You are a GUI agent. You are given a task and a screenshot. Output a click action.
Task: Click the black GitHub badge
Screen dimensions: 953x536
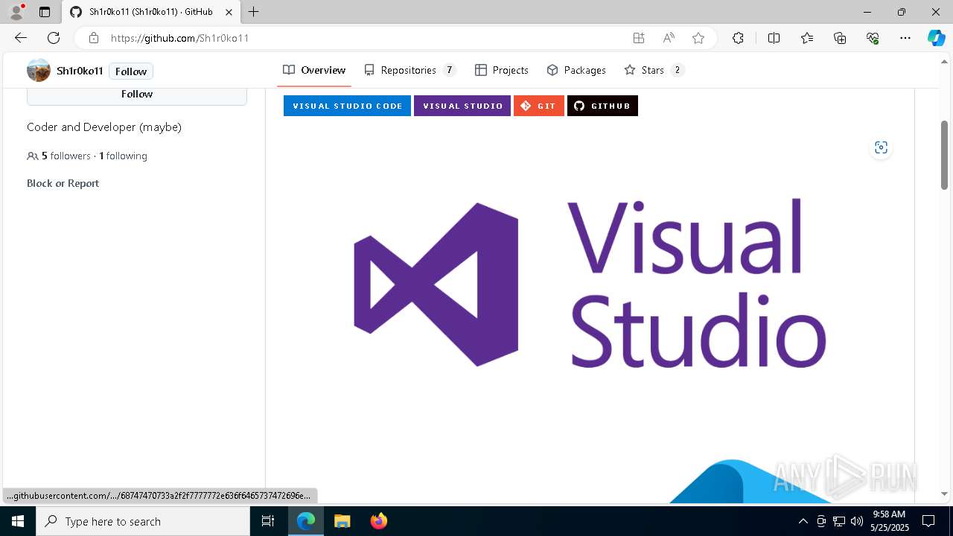tap(602, 106)
